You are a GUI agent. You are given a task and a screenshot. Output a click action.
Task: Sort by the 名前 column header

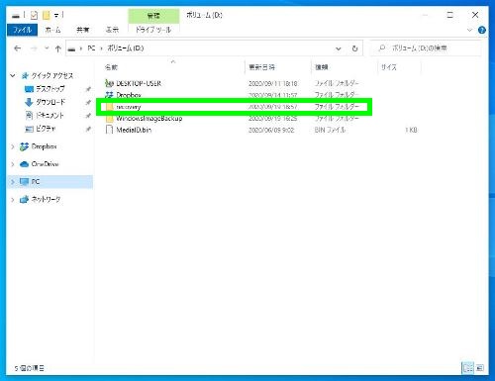point(111,67)
